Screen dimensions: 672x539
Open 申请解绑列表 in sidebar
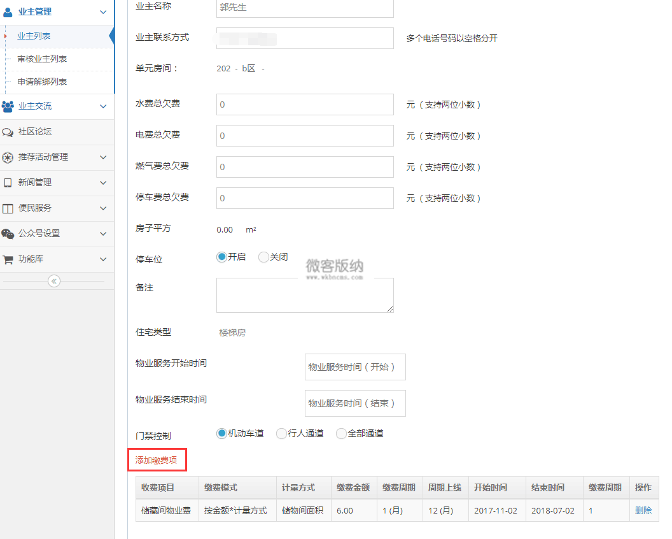click(x=42, y=82)
